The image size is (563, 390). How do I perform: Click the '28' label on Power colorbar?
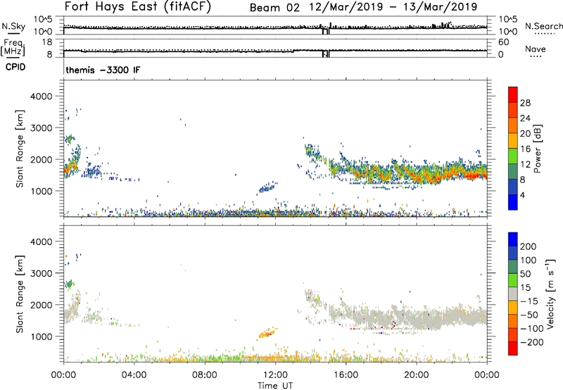(525, 103)
